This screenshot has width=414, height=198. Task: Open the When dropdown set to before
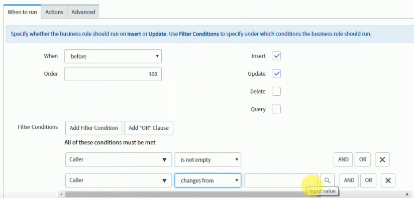coord(113,56)
